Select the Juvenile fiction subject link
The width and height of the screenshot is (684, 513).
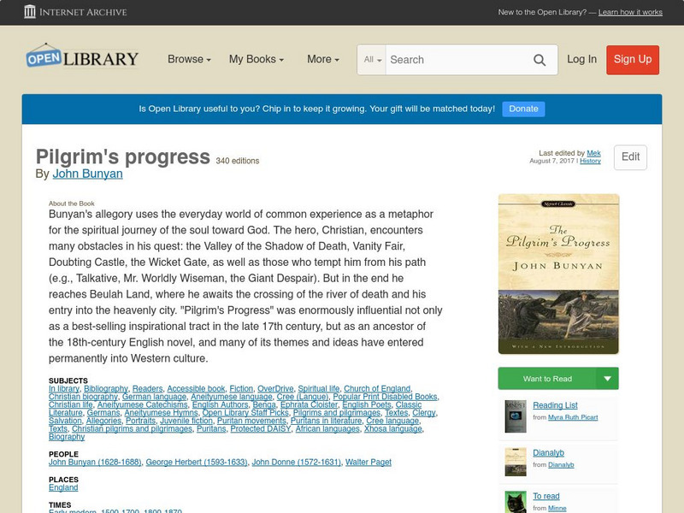click(x=186, y=421)
